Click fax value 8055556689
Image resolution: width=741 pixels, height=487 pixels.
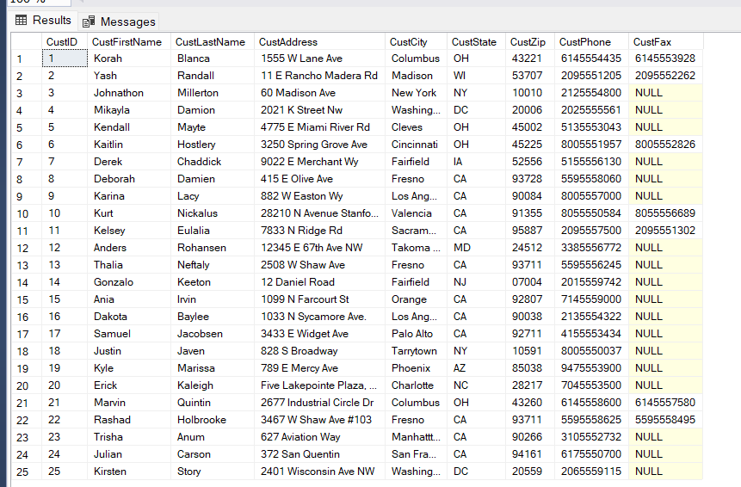point(666,213)
